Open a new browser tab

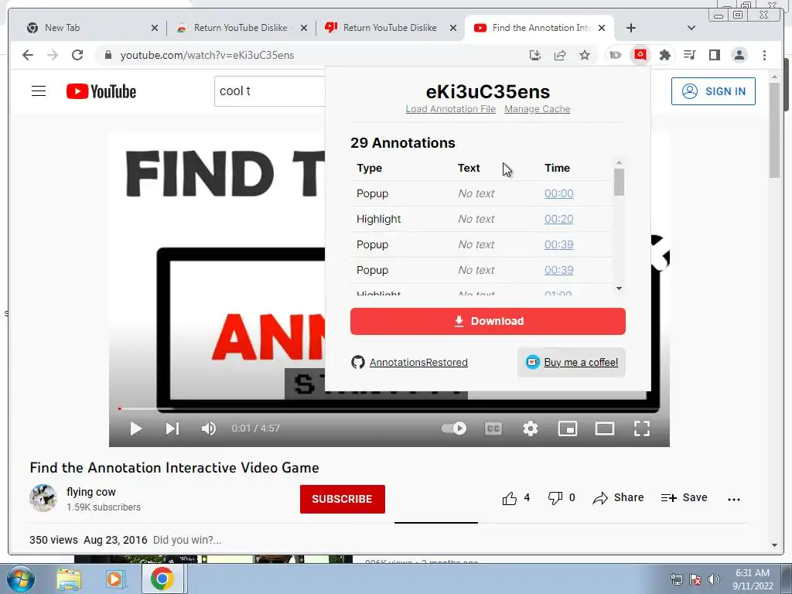pos(631,28)
